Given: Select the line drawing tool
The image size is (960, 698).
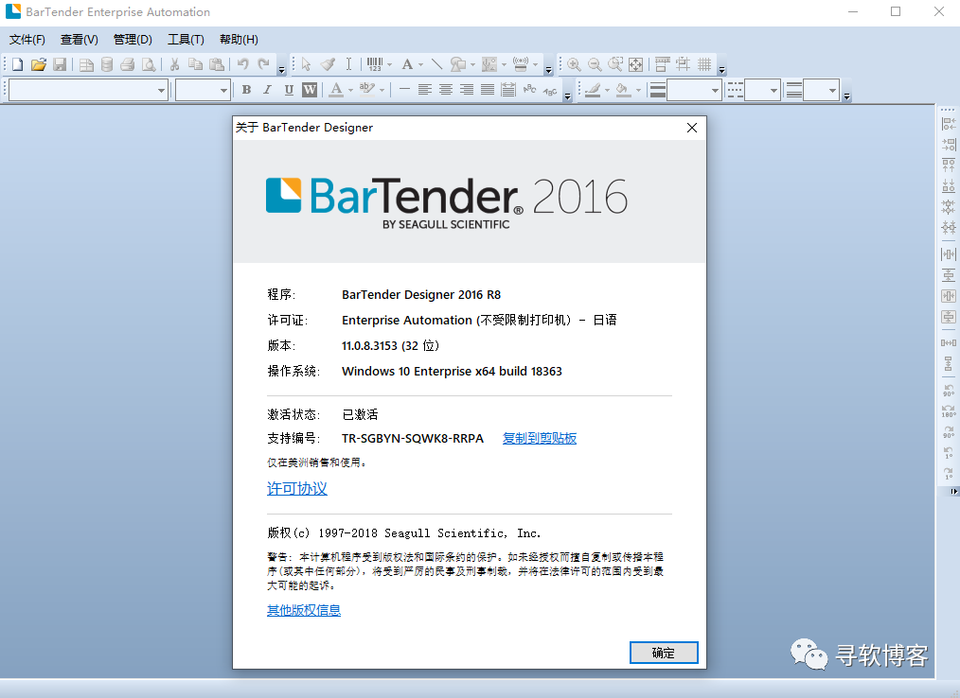Looking at the screenshot, I should [x=436, y=63].
